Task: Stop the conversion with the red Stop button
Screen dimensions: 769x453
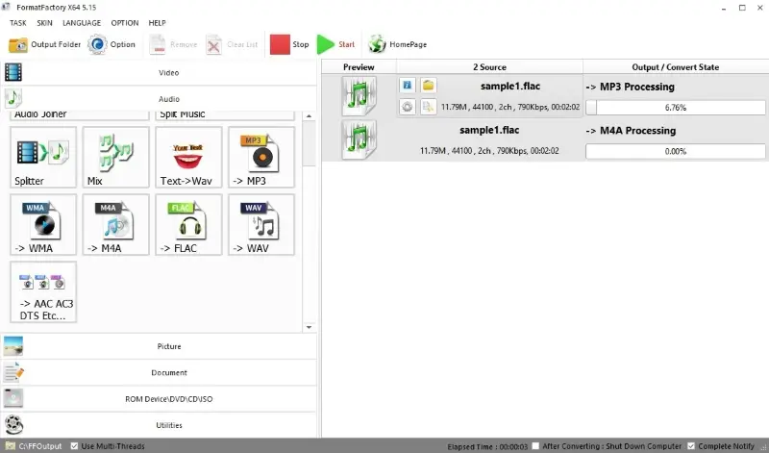Action: pyautogui.click(x=289, y=44)
